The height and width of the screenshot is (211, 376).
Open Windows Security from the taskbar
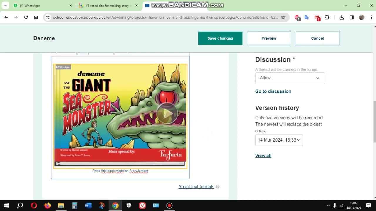point(129,205)
